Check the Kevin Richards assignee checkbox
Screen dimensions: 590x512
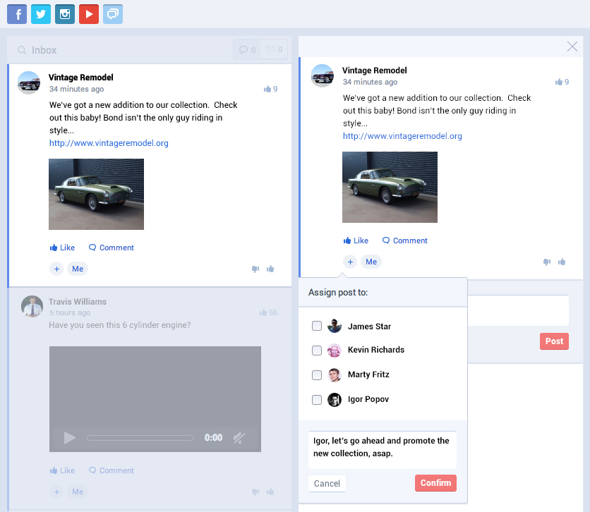click(316, 351)
